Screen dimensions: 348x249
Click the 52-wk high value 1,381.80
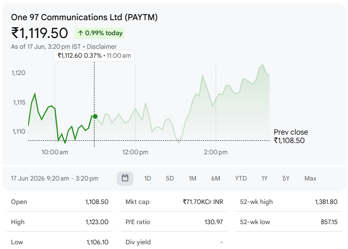click(x=326, y=202)
